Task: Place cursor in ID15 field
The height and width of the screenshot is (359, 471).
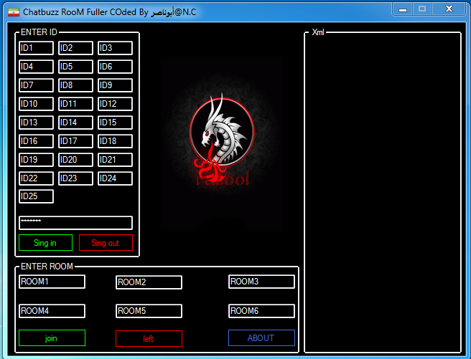Action: 115,123
